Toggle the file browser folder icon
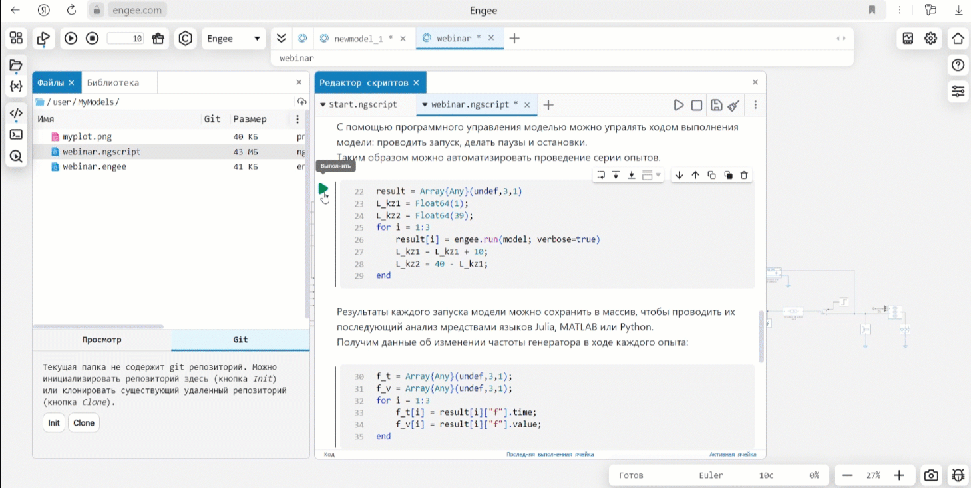The height and width of the screenshot is (488, 971). [x=16, y=65]
